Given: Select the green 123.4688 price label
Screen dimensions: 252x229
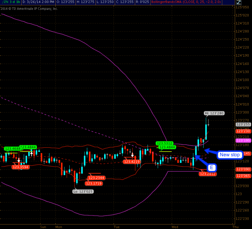Looking at the screenshot, I should click(x=13, y=149).
